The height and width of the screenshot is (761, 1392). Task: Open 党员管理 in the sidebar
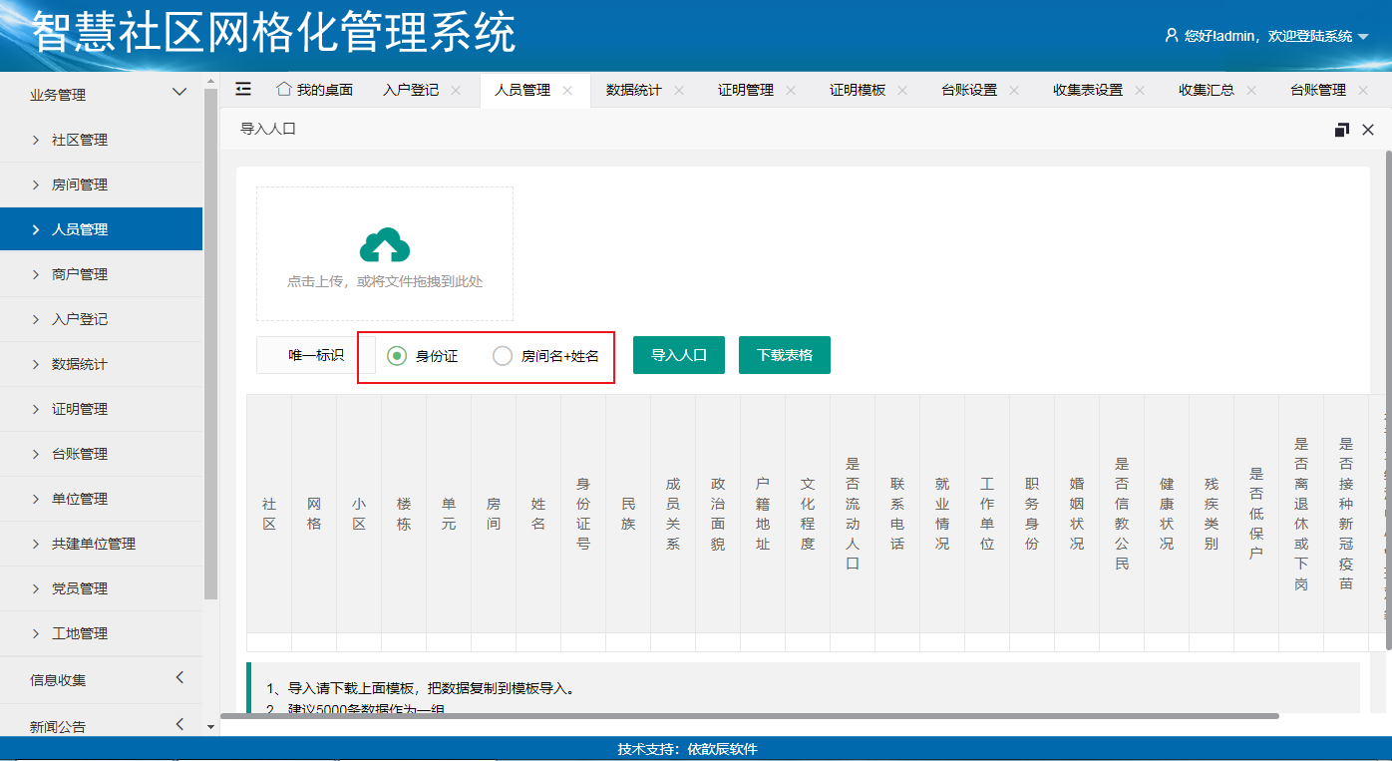[x=80, y=588]
